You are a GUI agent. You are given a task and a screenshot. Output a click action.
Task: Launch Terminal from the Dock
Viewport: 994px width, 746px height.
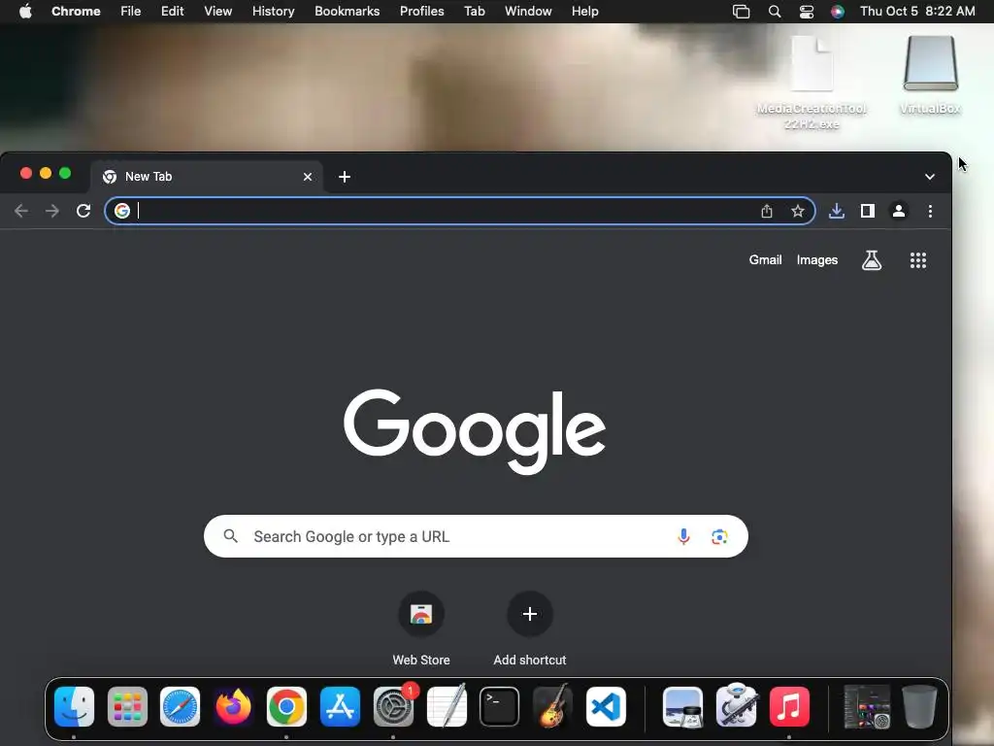click(x=500, y=707)
